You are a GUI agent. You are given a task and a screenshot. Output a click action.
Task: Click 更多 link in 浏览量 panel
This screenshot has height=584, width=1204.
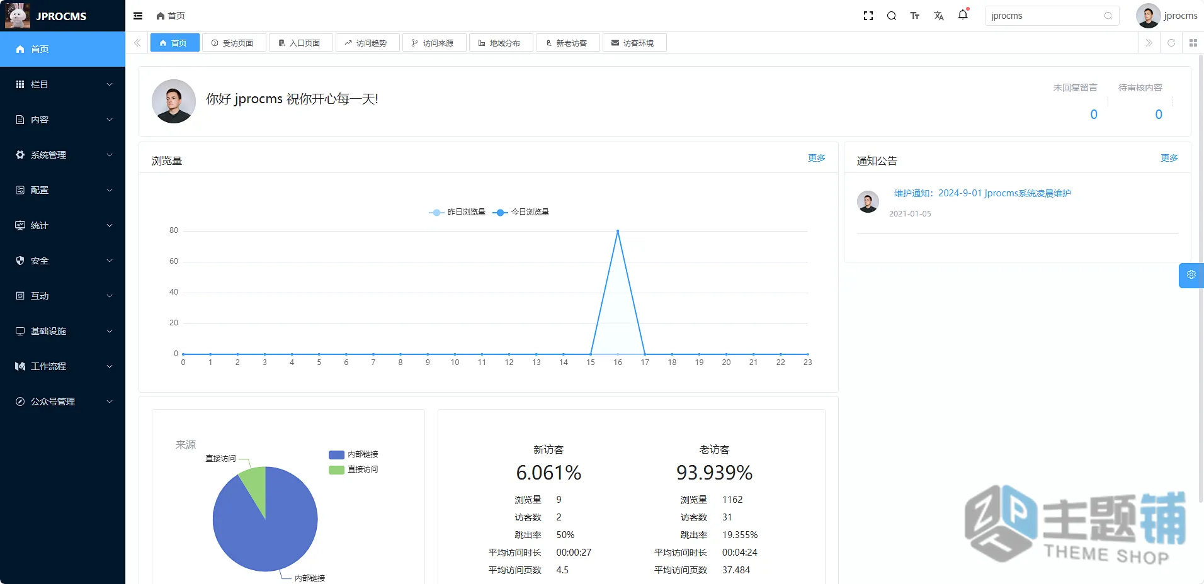(817, 158)
